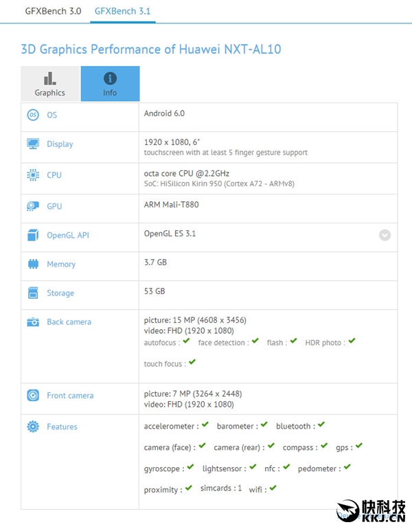The height and width of the screenshot is (529, 412).
Task: Click the Graphics bar chart icon
Action: click(x=50, y=78)
